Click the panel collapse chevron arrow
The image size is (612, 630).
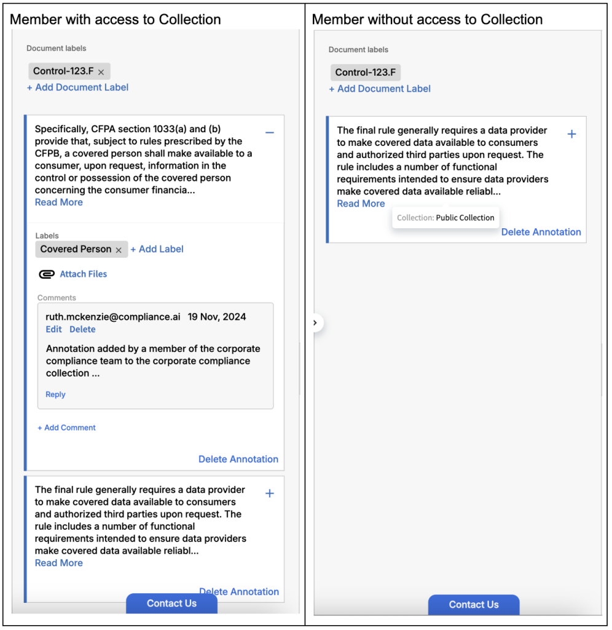pos(315,323)
